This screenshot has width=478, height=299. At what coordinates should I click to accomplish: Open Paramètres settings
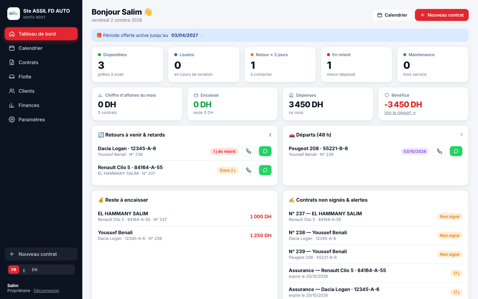41,120
